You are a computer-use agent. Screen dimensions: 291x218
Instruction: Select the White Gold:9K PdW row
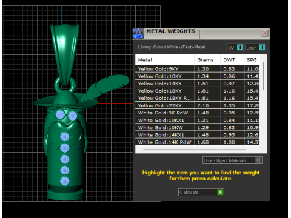(198, 113)
